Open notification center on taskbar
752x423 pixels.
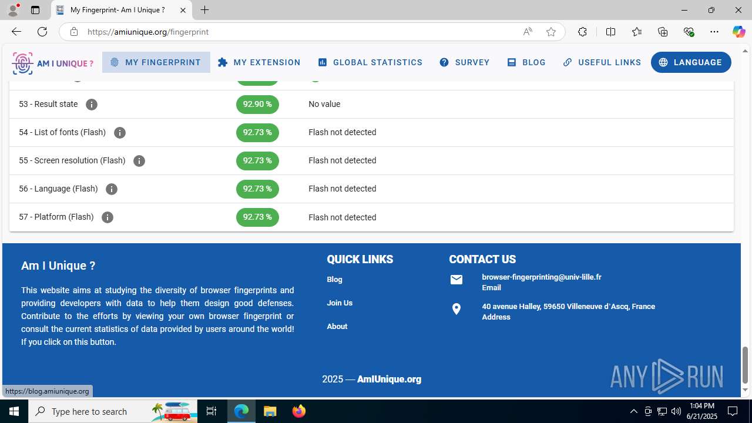coord(733,411)
